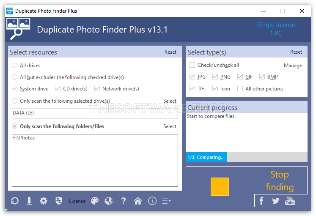Image resolution: width=316 pixels, height=216 pixels.
Task: Click the shield with people icon
Action: coord(59,201)
